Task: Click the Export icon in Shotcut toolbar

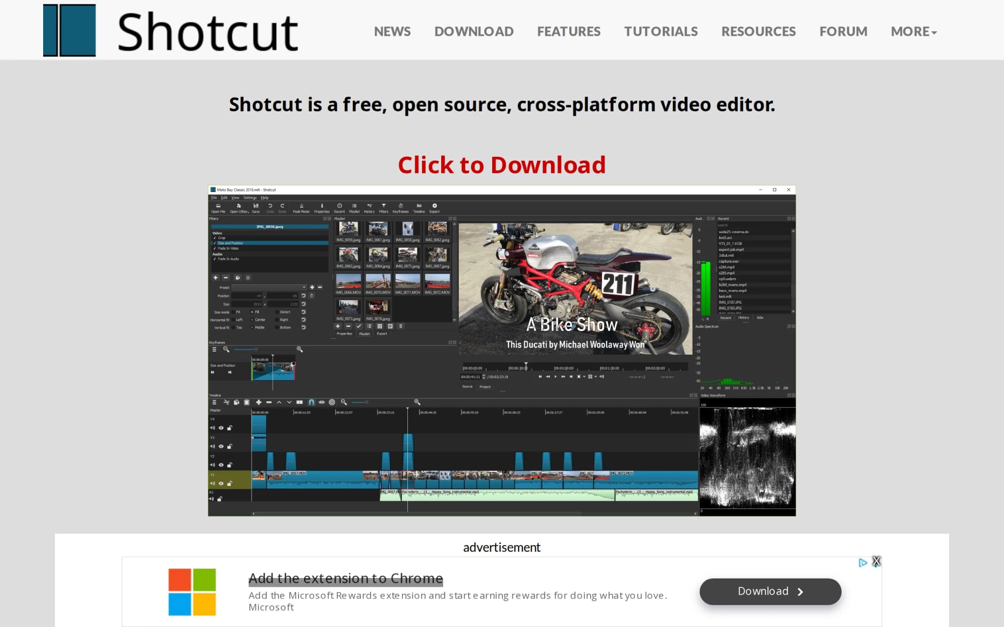Action: [434, 208]
